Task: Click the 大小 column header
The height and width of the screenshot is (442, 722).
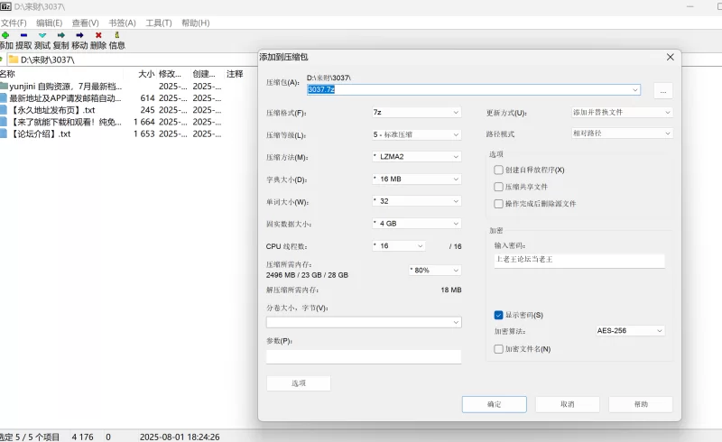Action: (146, 74)
